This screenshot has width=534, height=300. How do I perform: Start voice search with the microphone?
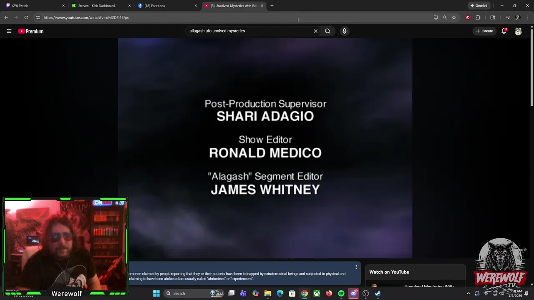point(344,31)
